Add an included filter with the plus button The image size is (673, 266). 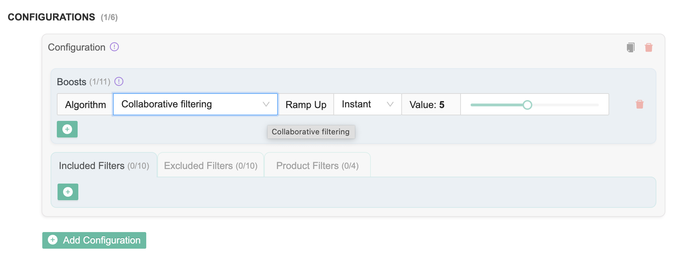pyautogui.click(x=68, y=192)
